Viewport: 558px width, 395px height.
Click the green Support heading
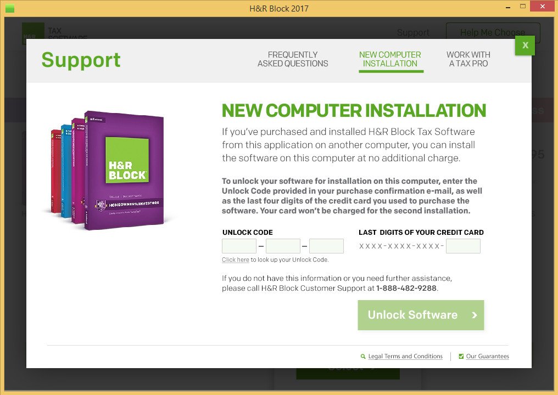point(81,60)
